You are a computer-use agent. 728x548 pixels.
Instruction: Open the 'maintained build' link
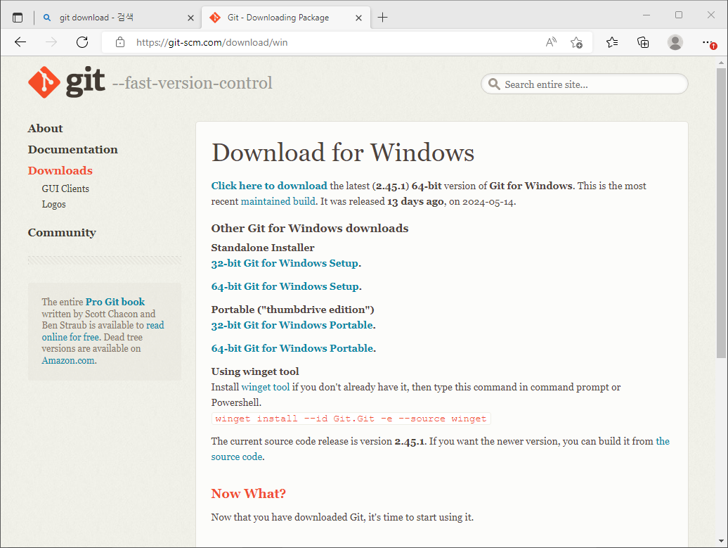pos(278,201)
